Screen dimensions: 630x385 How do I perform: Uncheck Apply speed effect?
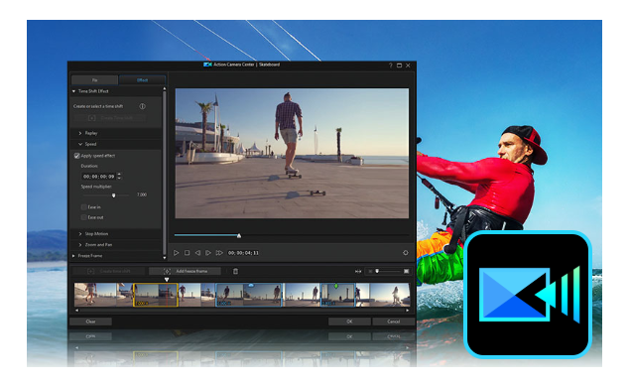(76, 156)
